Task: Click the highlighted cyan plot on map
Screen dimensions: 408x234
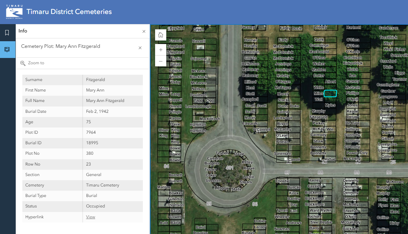Action: pos(330,93)
